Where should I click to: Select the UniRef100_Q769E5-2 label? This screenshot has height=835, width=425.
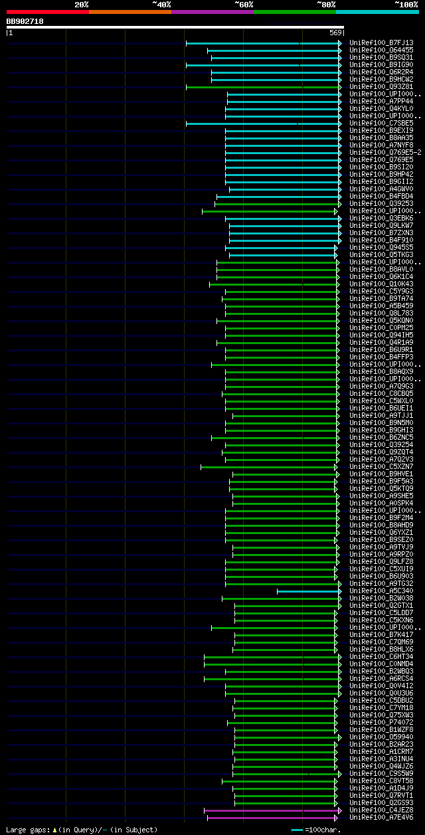(x=386, y=152)
